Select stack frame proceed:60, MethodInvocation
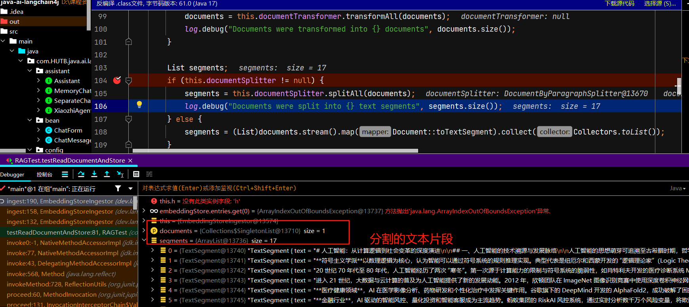 tap(69, 294)
